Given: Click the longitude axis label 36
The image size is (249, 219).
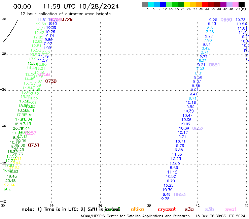Looking at the screenshot, I should coord(100,206).
